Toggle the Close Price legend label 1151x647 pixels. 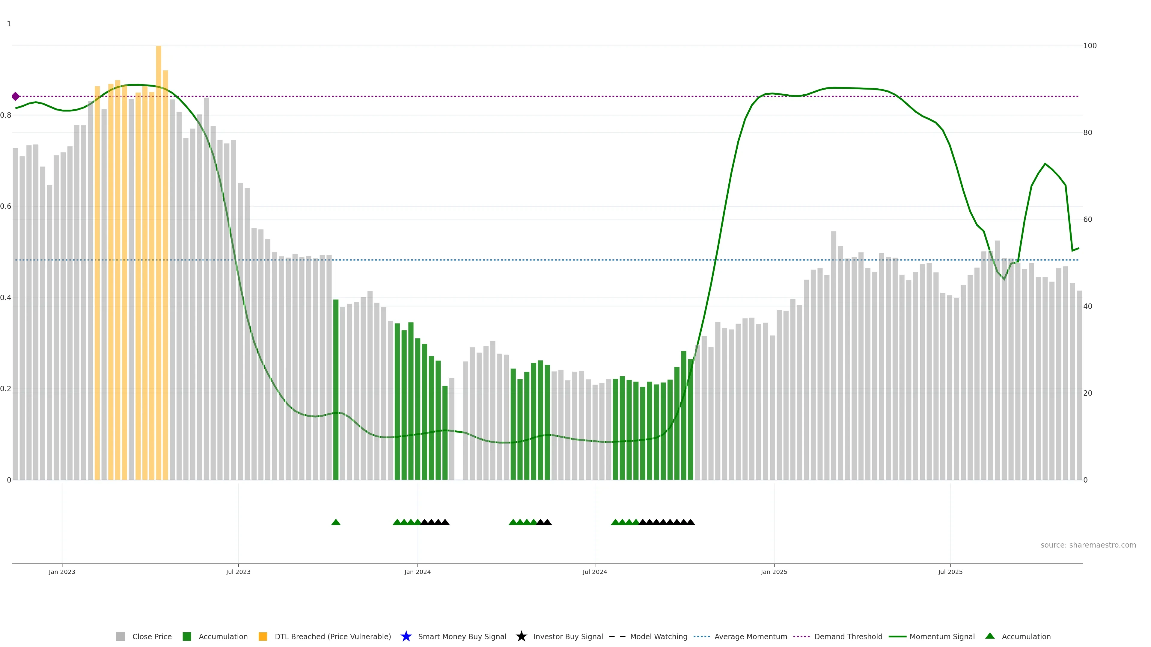tap(152, 636)
